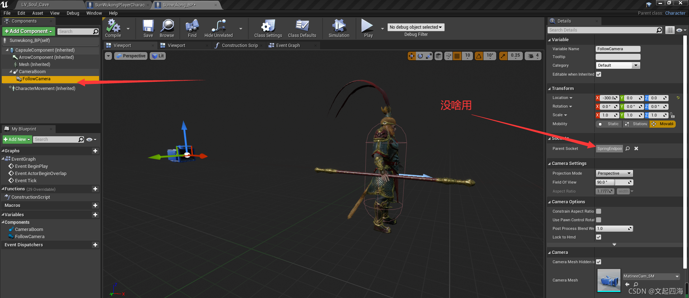Collapse CameraBoom tree arrow
Screen dimensions: 689x298
10,72
